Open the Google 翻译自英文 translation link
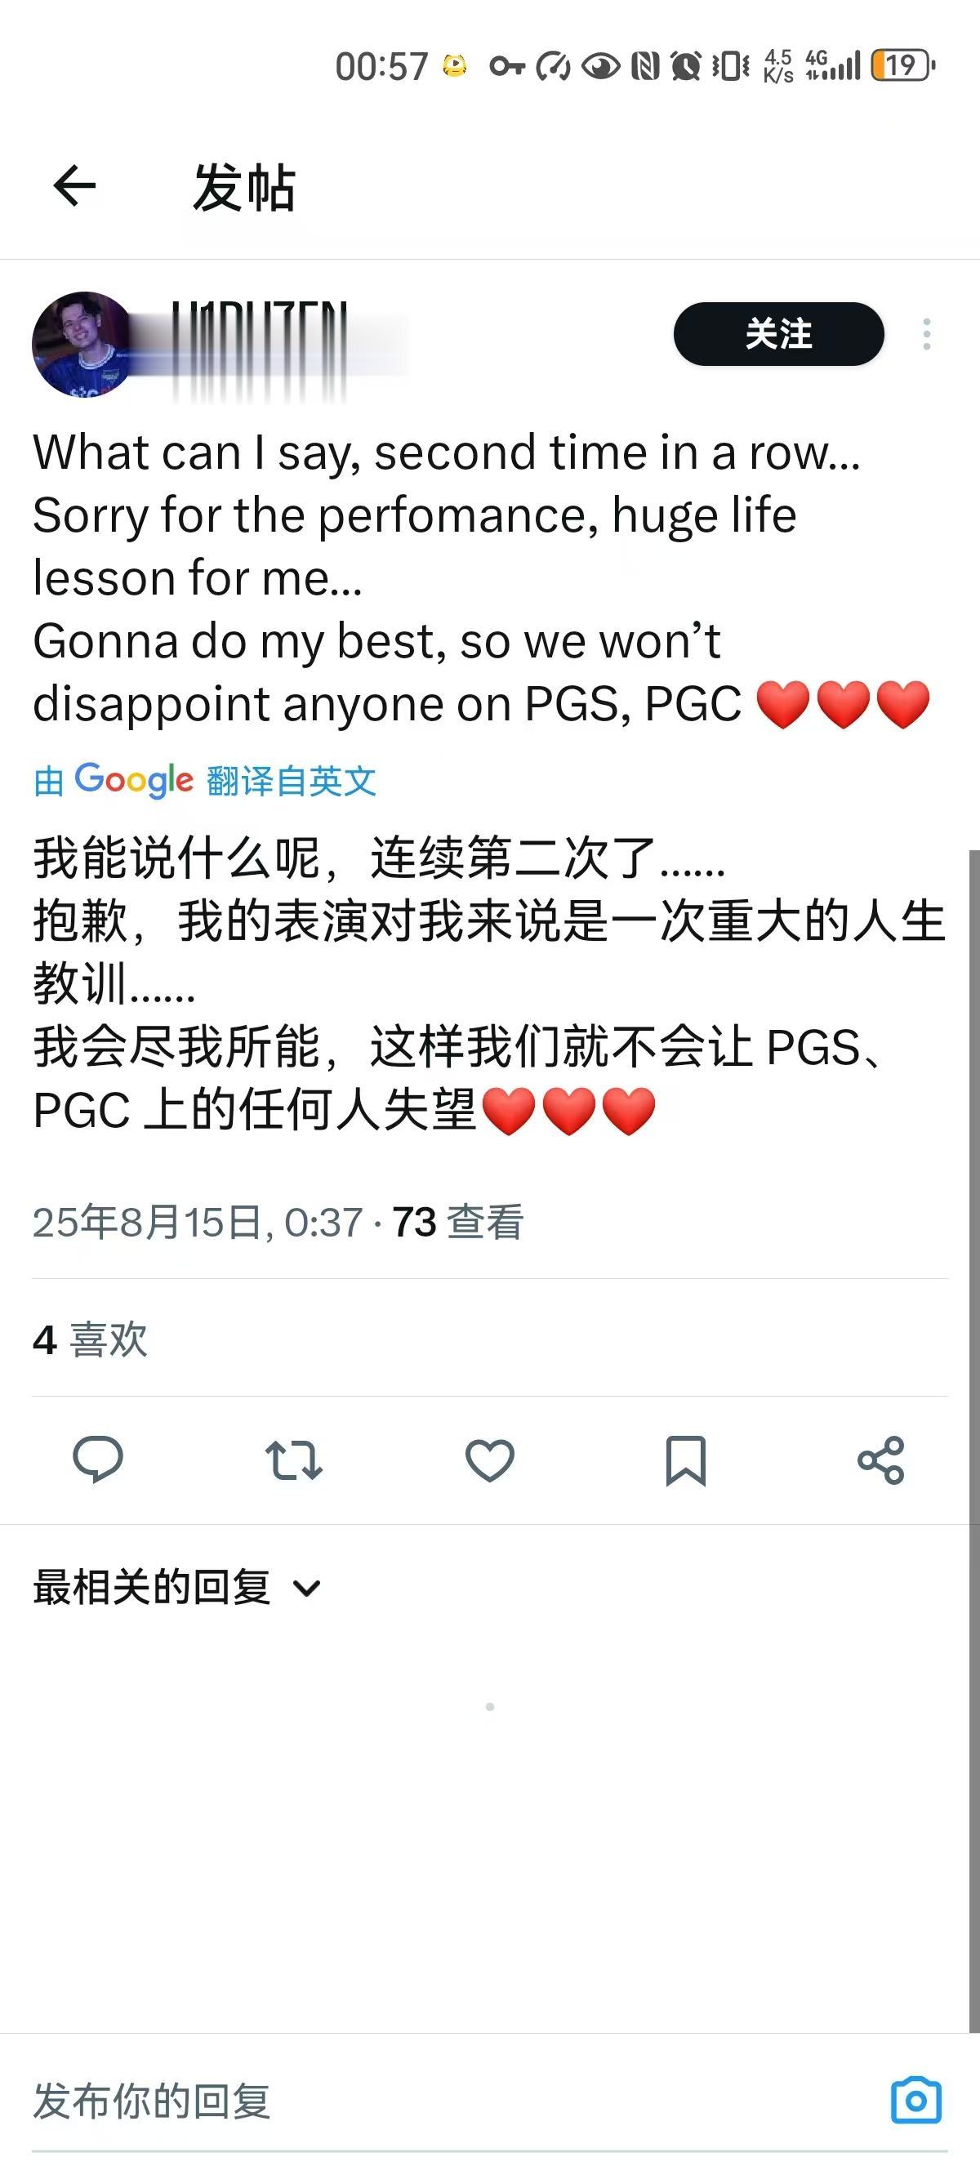This screenshot has width=980, height=2166. point(204,781)
